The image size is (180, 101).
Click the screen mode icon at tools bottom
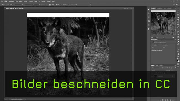click(178, 67)
